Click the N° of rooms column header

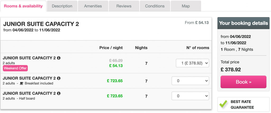pyautogui.click(x=198, y=48)
